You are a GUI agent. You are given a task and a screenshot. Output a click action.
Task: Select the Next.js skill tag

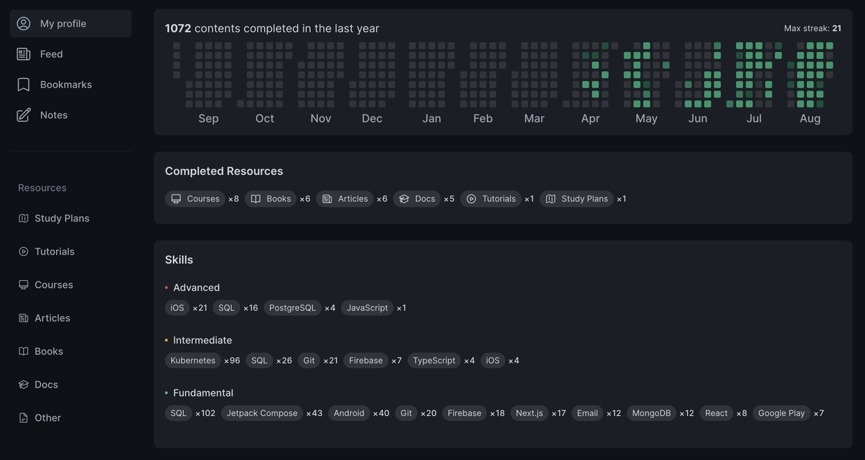pos(529,413)
